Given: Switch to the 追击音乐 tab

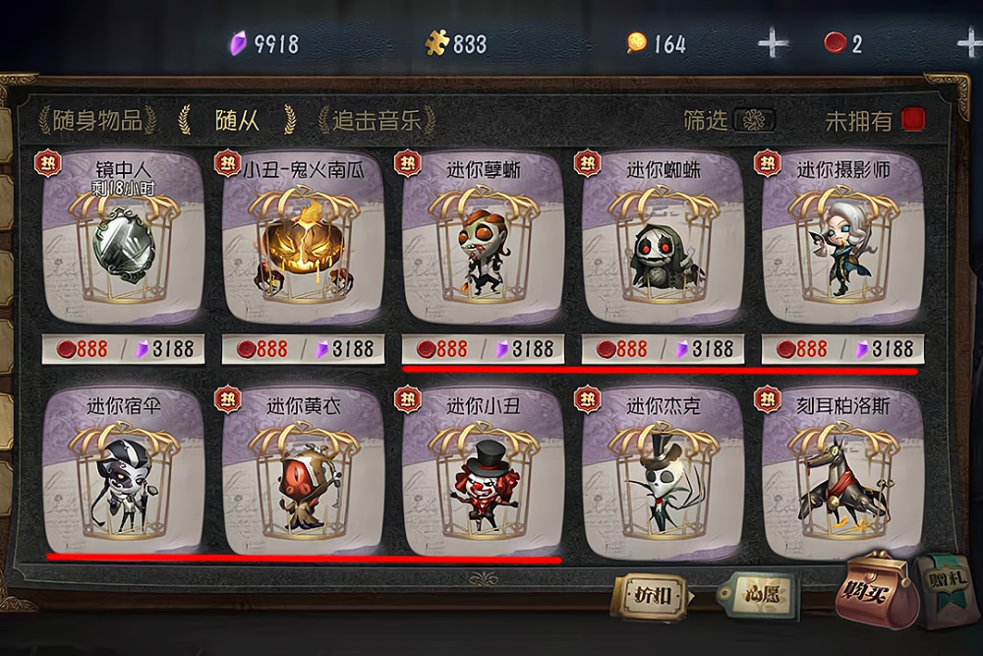Looking at the screenshot, I should [x=376, y=120].
